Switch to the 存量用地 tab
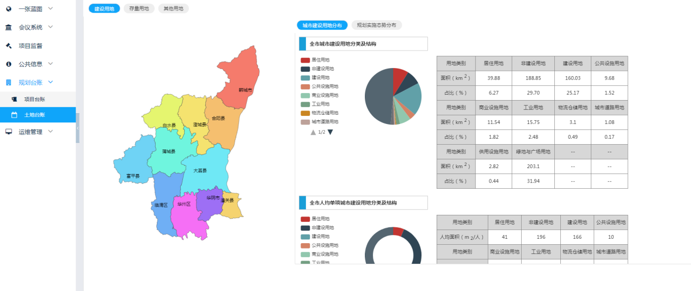 click(139, 9)
